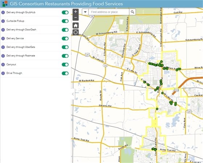Select the Delivery through GrubHub label

pyautogui.click(x=21, y=12)
